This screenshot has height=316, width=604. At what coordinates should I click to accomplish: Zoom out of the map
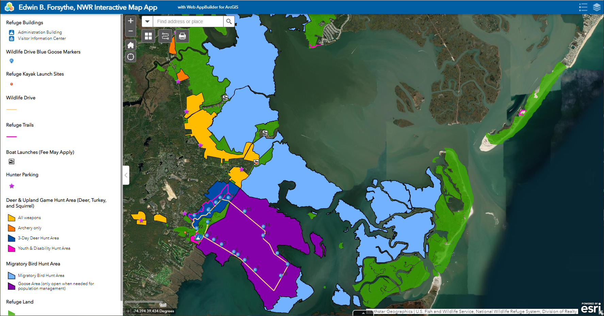coord(131,31)
